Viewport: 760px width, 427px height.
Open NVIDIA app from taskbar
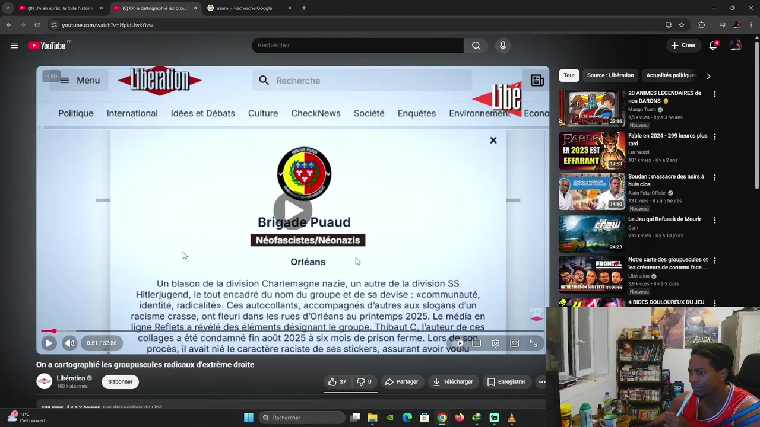click(x=389, y=418)
